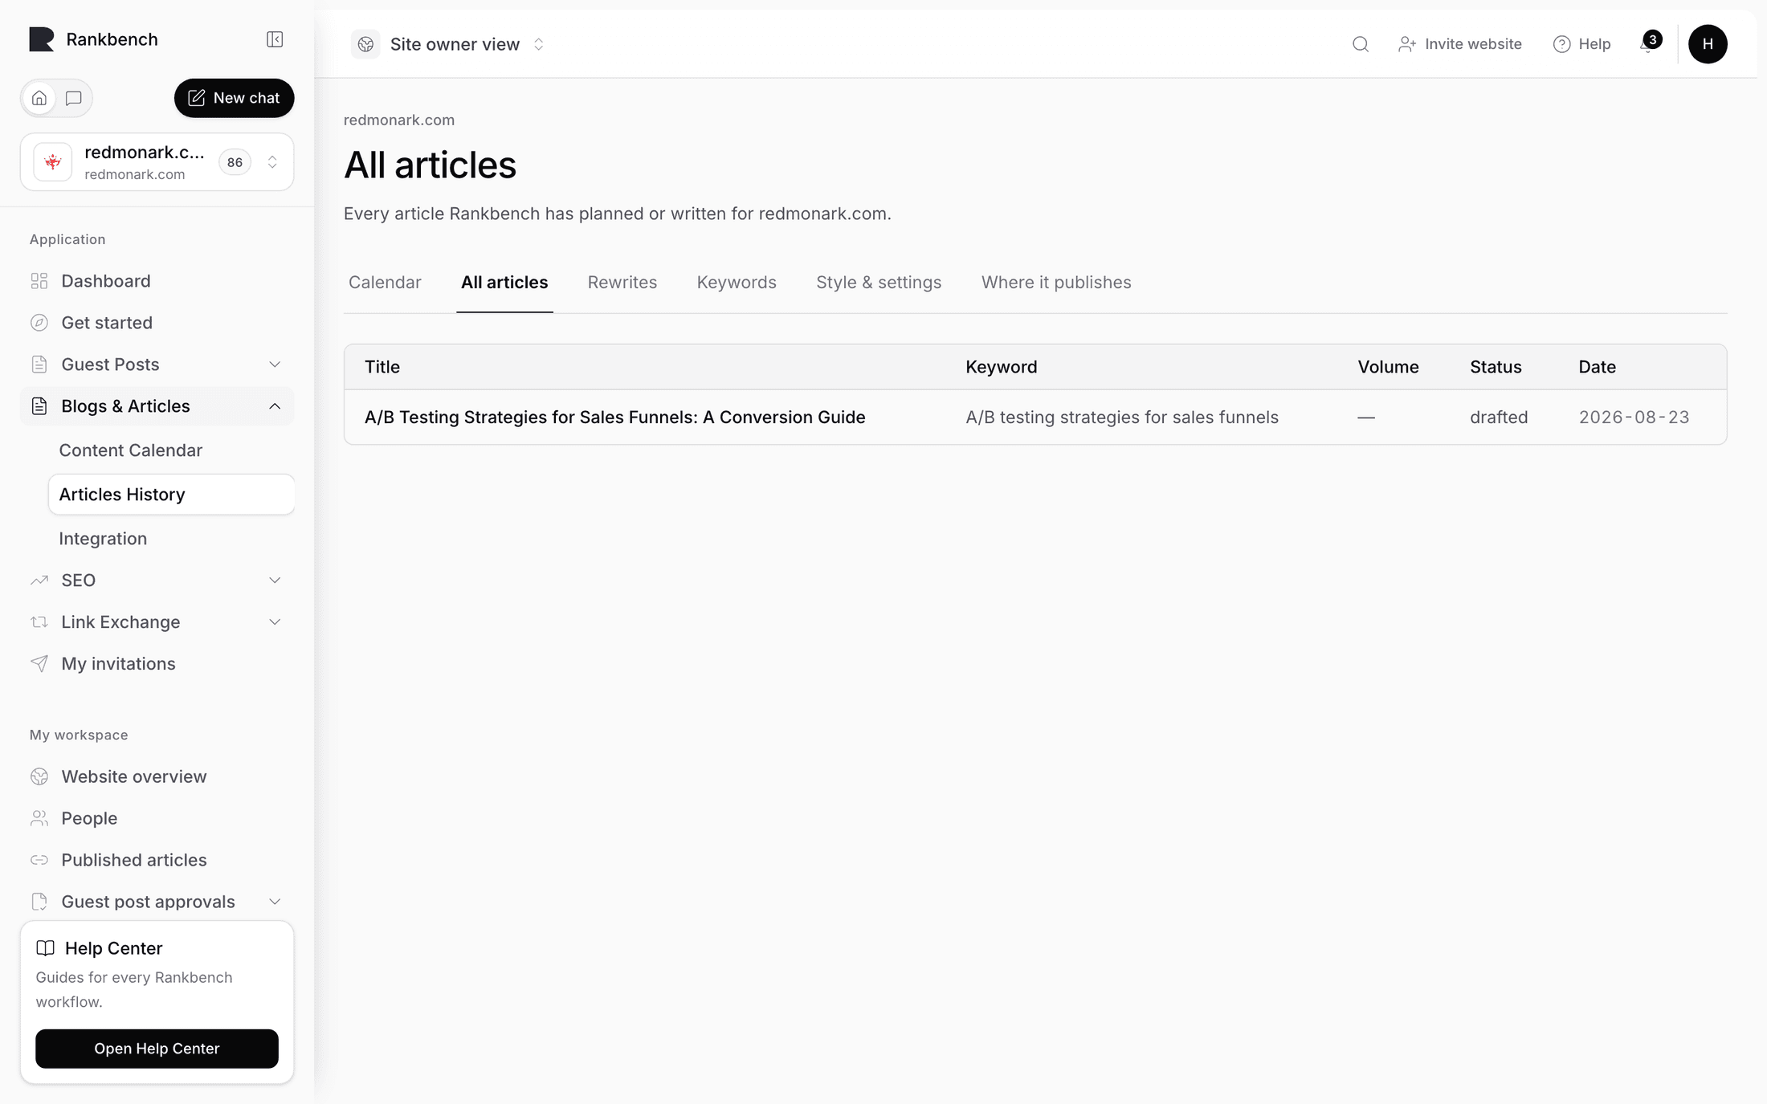Open Dashboard in the sidebar

point(157,281)
